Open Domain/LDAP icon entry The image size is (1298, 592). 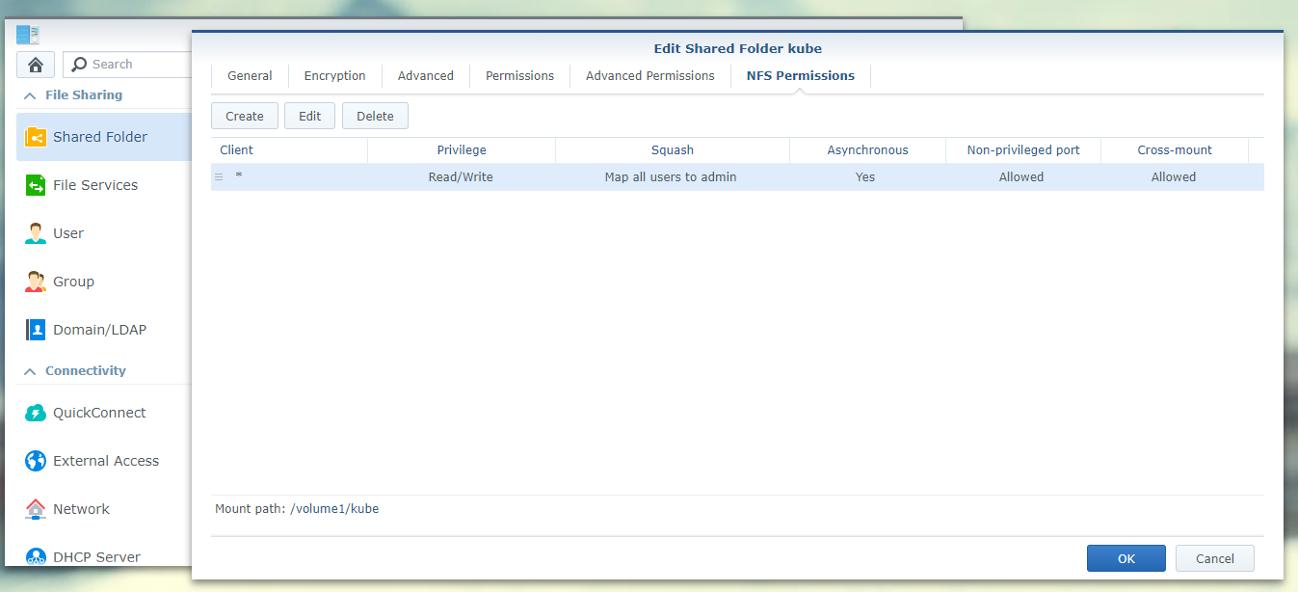36,330
